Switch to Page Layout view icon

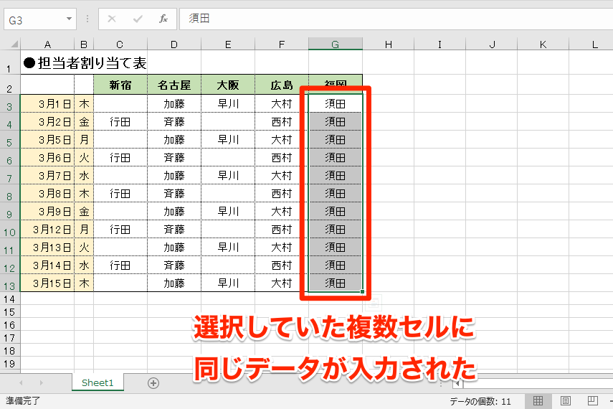pos(565,400)
